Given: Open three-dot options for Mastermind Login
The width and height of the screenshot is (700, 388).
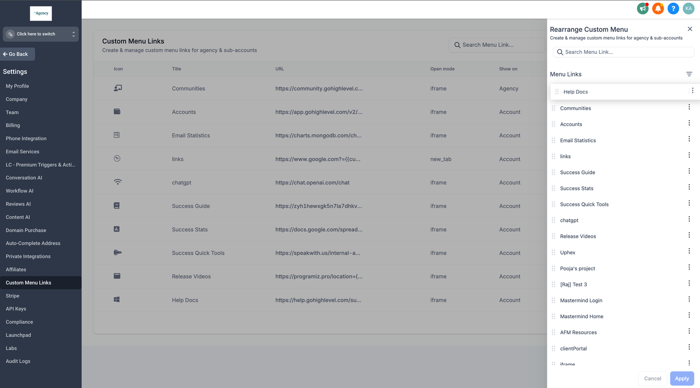Looking at the screenshot, I should point(689,299).
